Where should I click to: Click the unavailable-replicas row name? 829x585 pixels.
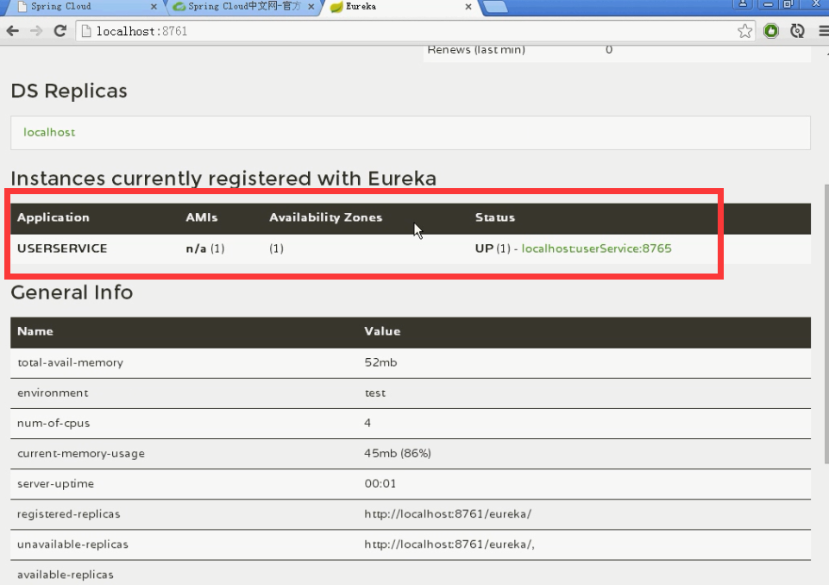tap(72, 544)
